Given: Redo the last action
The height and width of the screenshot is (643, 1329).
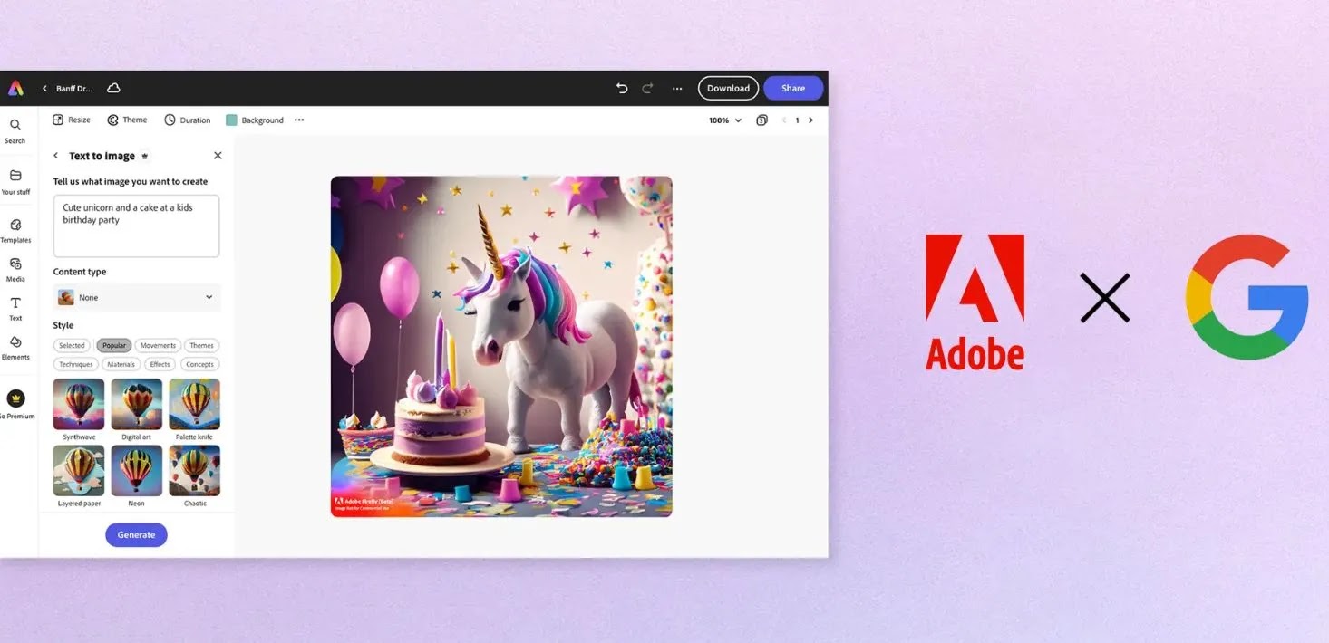Looking at the screenshot, I should [x=647, y=88].
